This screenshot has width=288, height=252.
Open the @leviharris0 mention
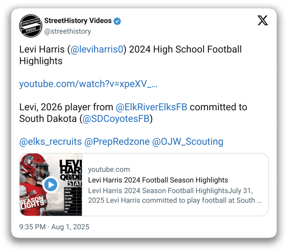pos(96,50)
